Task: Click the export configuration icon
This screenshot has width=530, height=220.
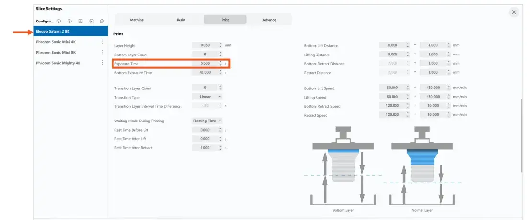Action: coord(102,21)
